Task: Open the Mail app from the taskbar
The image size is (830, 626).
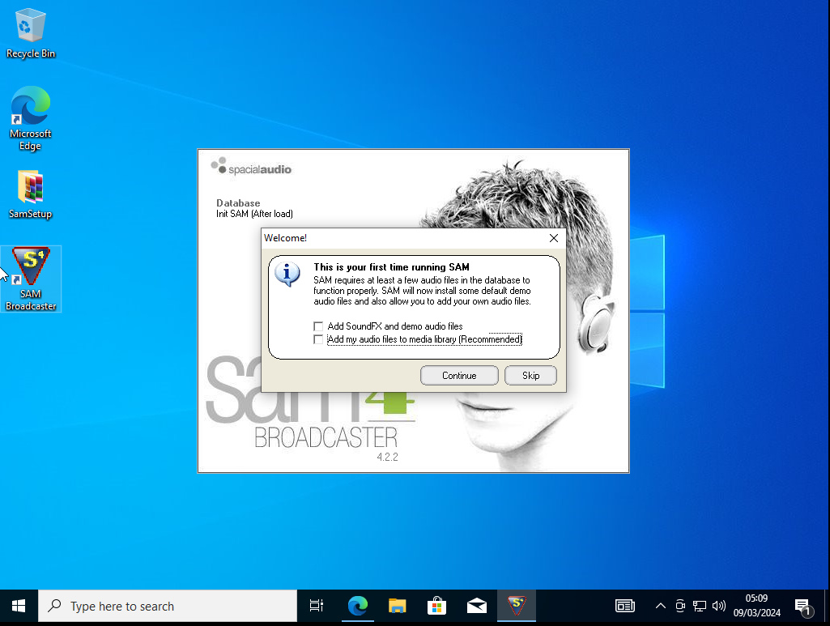Action: pos(476,606)
